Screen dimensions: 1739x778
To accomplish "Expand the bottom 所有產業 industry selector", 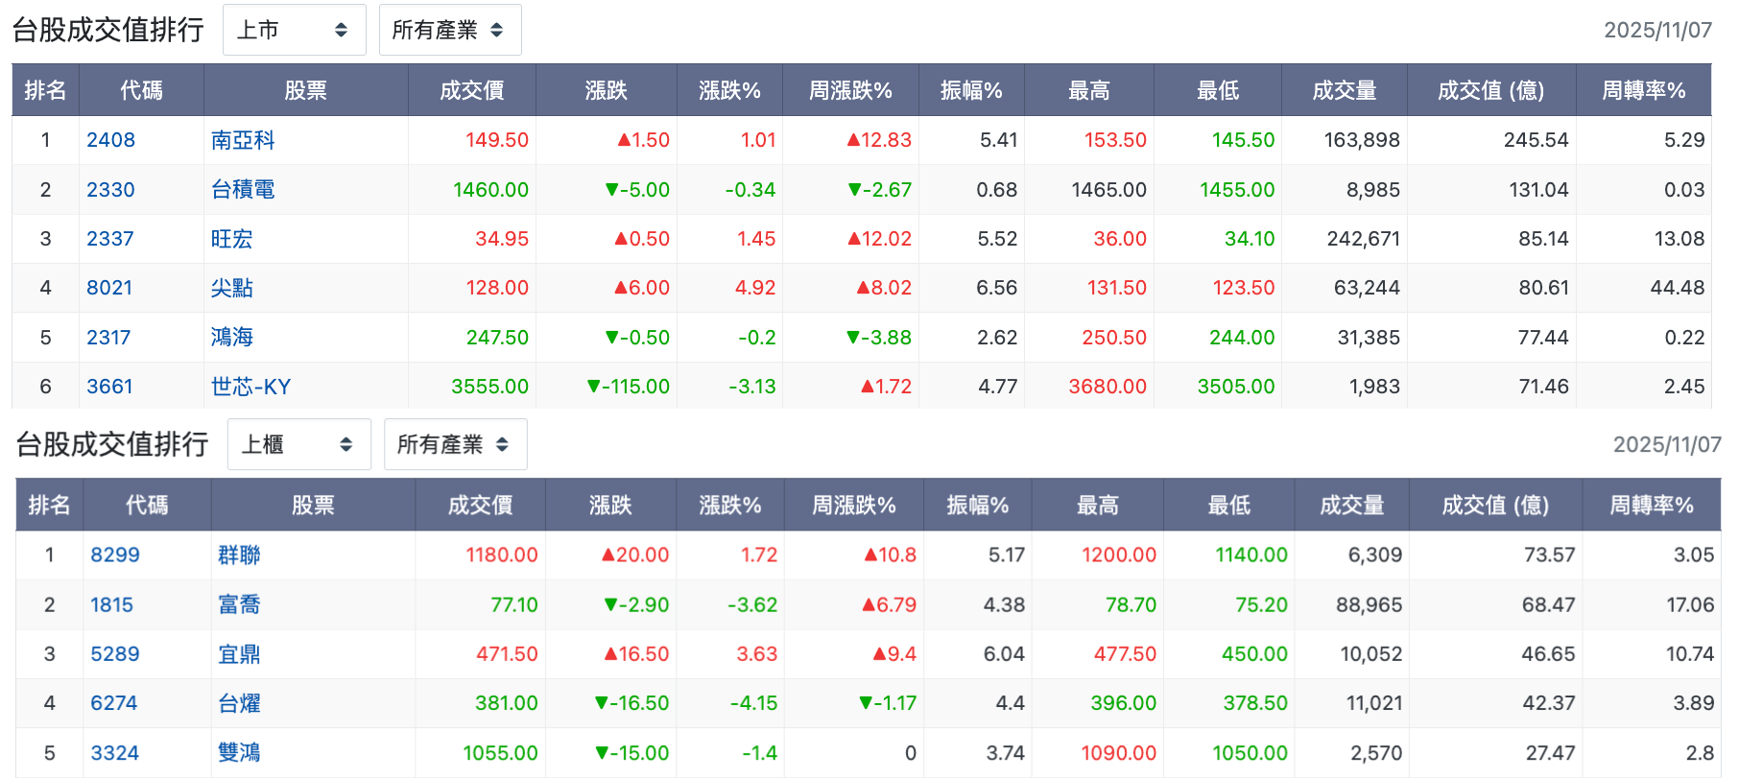I will (x=455, y=444).
